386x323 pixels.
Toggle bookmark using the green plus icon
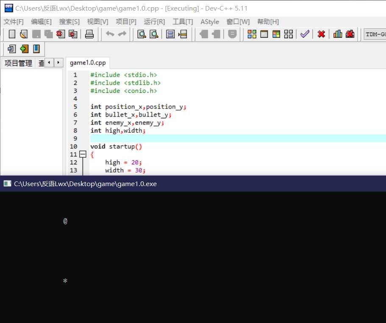[x=24, y=49]
